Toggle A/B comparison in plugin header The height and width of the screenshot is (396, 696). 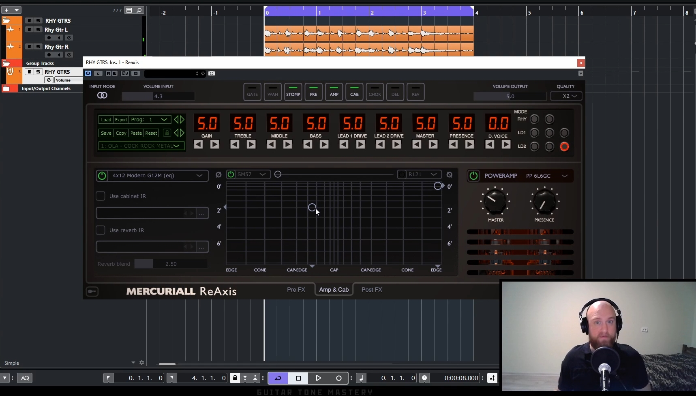125,73
